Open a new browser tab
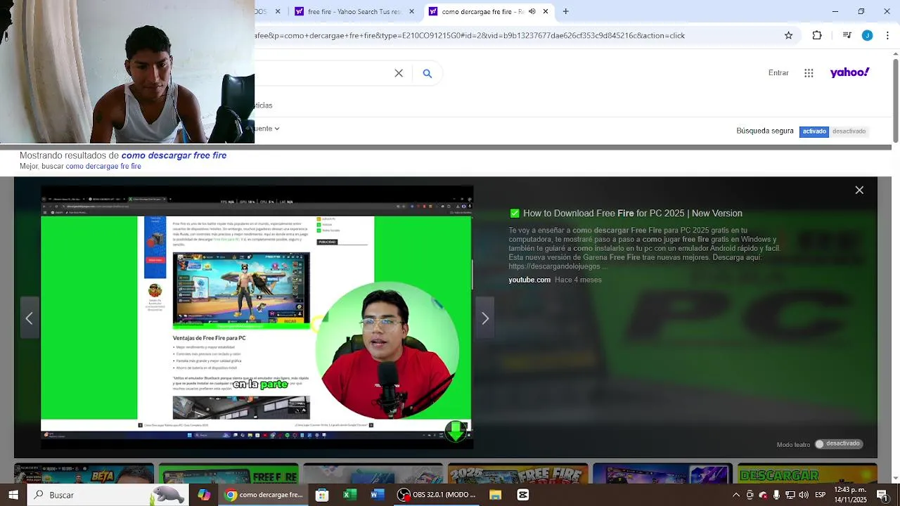The image size is (900, 506). [x=565, y=11]
